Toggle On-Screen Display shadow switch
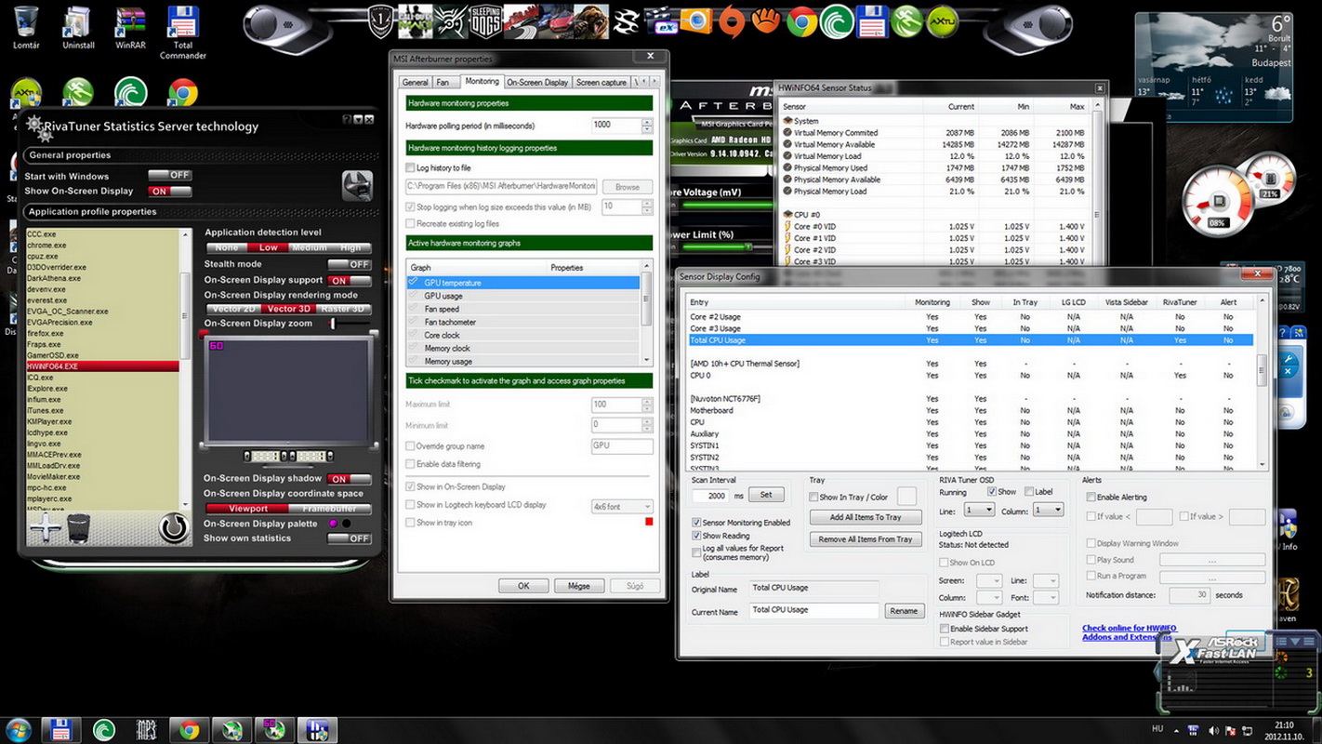 pyautogui.click(x=350, y=479)
